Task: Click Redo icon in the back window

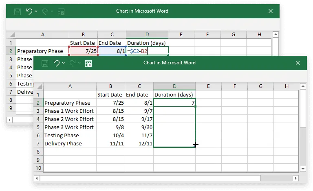Action: point(45,11)
